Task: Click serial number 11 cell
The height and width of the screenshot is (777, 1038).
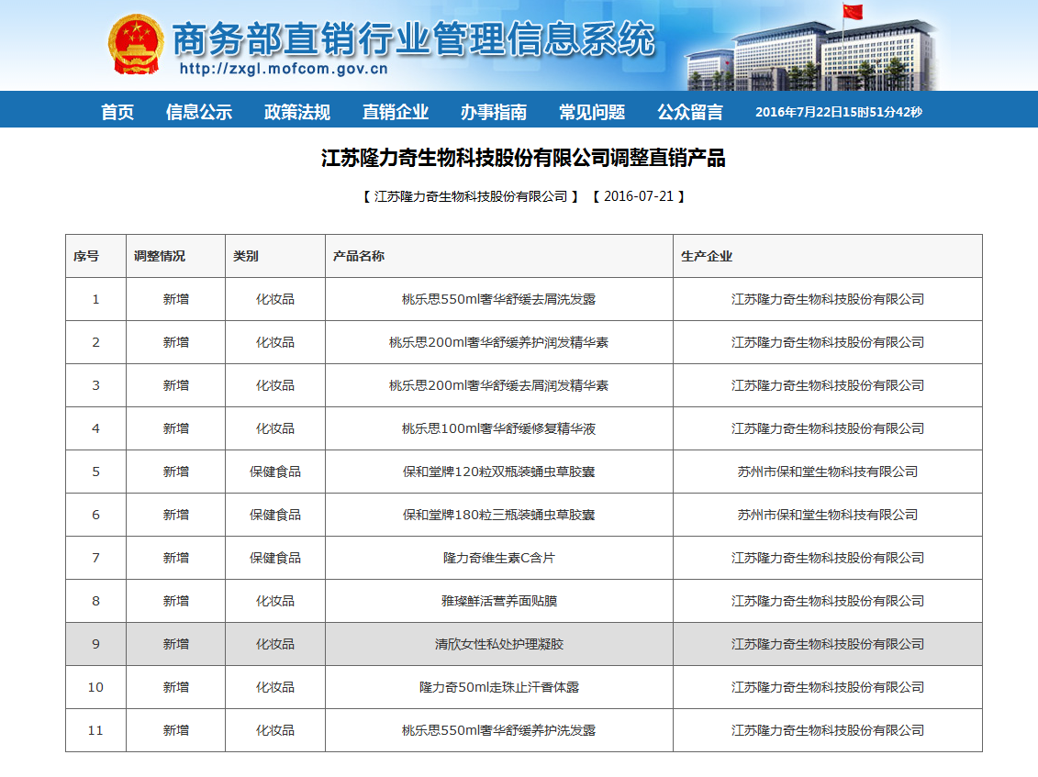Action: (x=95, y=730)
